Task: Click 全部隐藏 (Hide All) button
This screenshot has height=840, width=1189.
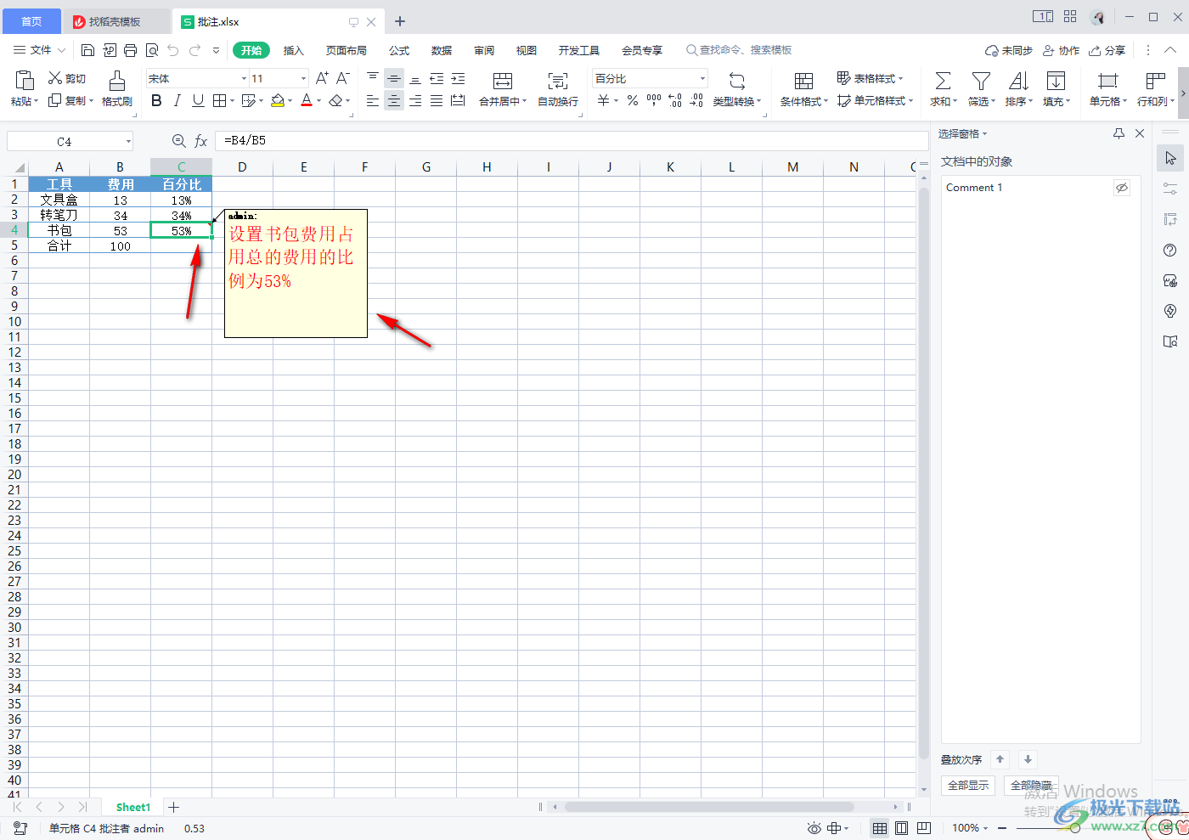Action: [1031, 786]
